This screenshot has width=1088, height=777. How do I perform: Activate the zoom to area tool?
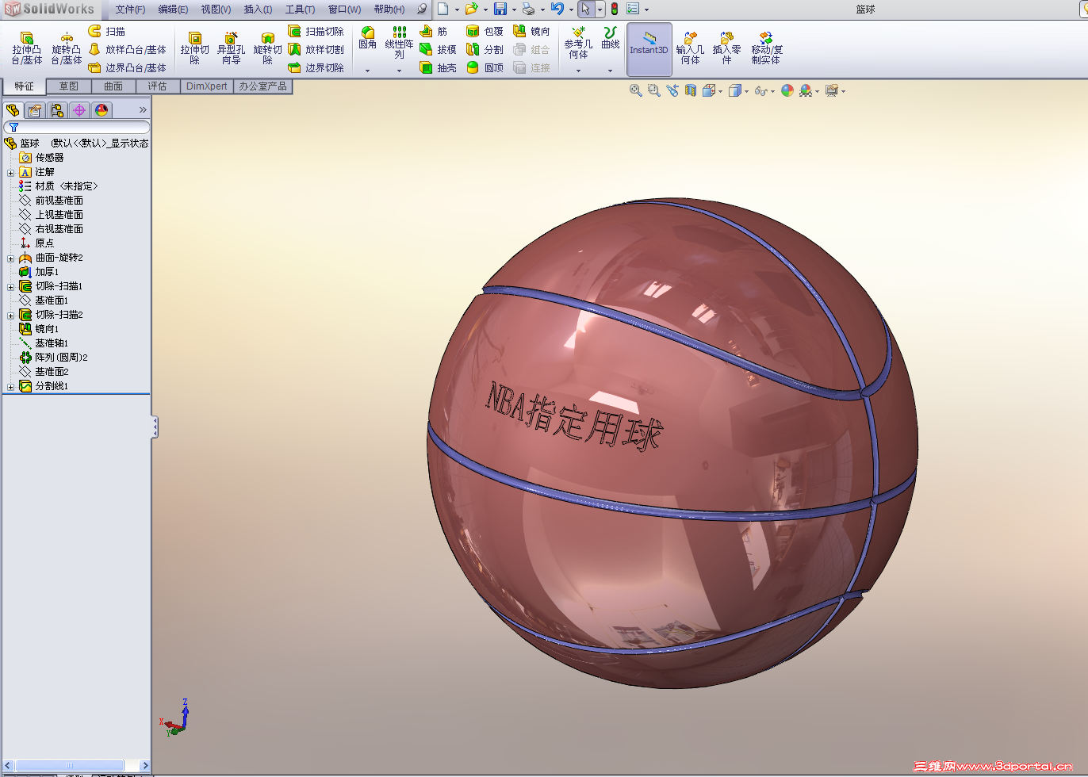click(x=654, y=90)
